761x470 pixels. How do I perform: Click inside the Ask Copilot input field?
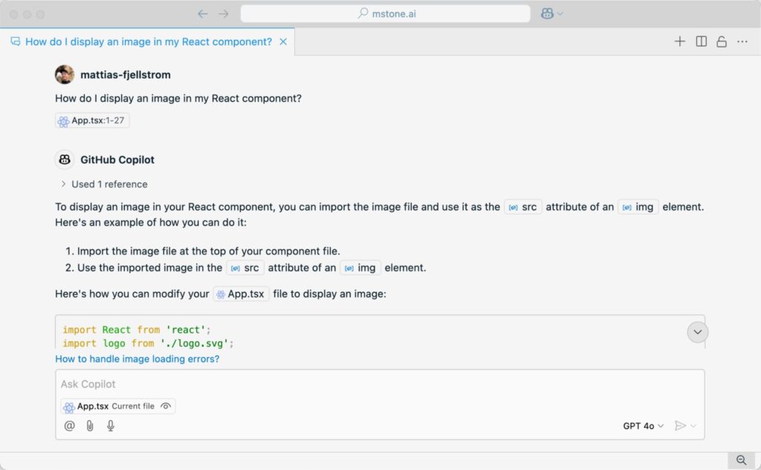coord(297,384)
